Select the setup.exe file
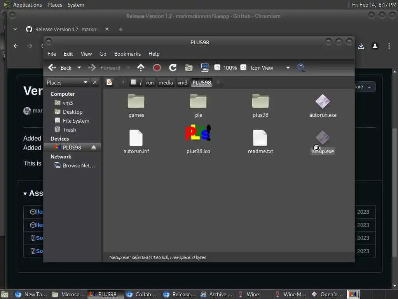The image size is (398, 299). click(x=323, y=142)
